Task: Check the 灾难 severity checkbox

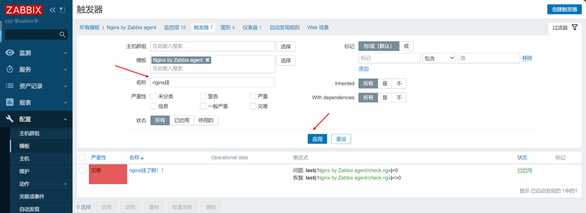Action: (x=252, y=106)
